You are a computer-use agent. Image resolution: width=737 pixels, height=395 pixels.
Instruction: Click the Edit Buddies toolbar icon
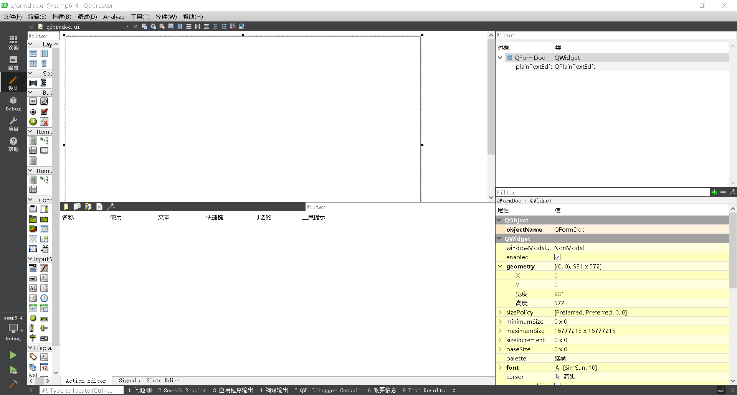tap(162, 26)
